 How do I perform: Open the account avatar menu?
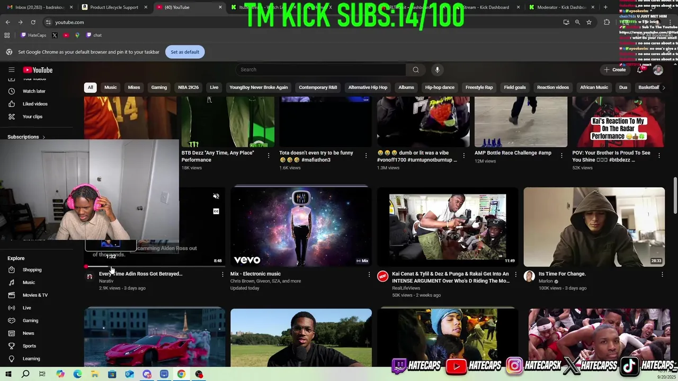tap(658, 69)
